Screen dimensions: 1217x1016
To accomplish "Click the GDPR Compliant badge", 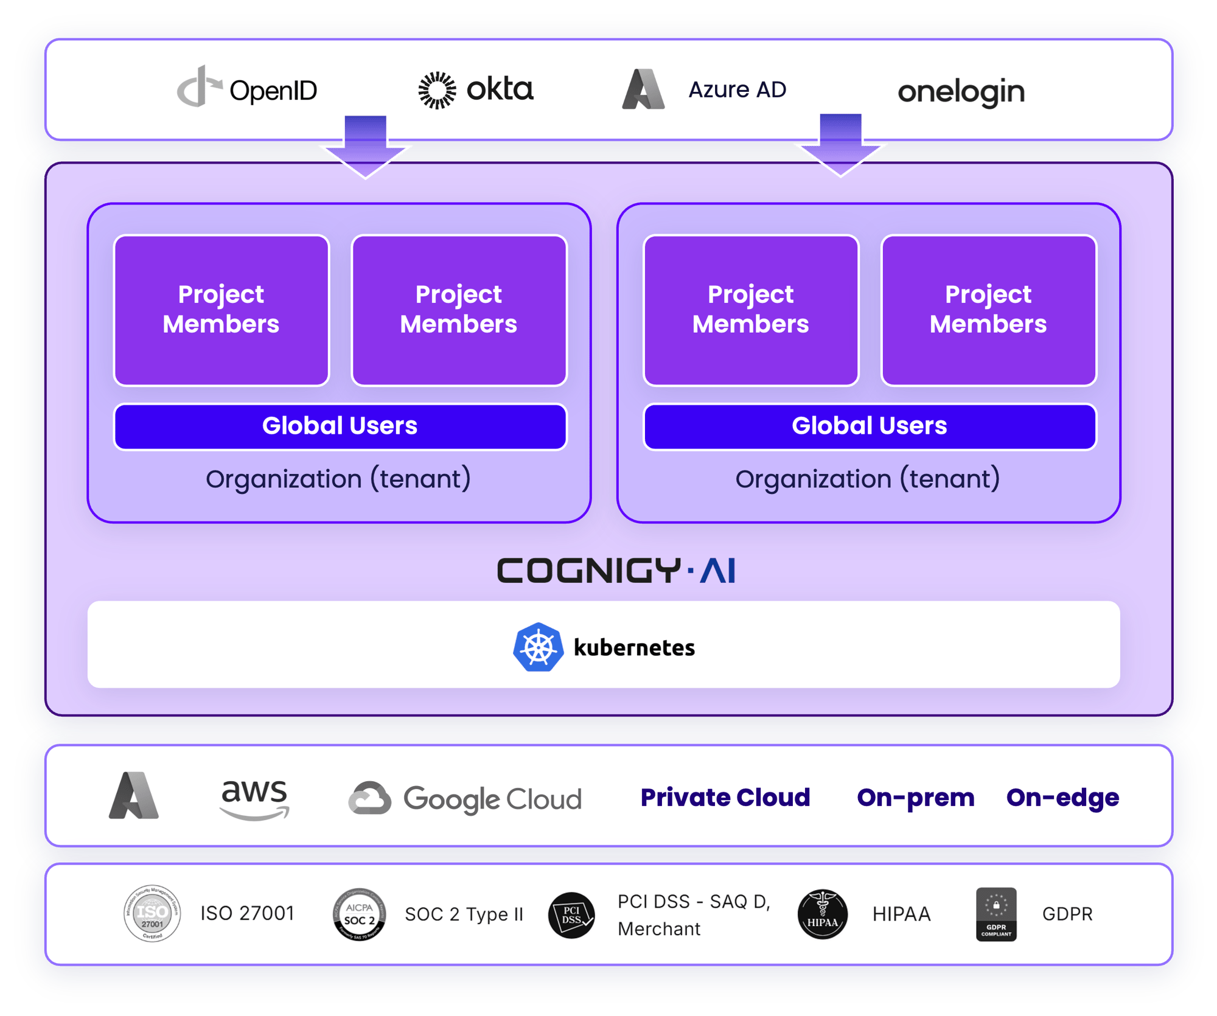I will [996, 914].
